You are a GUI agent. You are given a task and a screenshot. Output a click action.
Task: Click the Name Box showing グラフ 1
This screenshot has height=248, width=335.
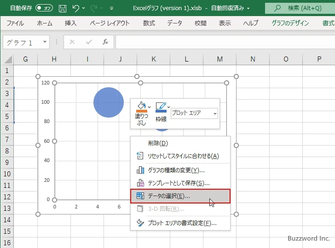22,42
